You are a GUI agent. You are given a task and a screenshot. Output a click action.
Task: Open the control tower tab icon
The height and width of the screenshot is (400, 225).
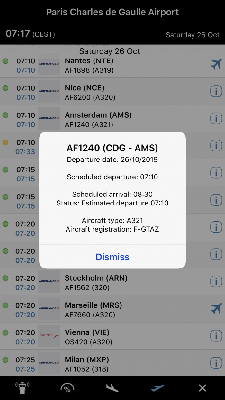(x=22, y=388)
